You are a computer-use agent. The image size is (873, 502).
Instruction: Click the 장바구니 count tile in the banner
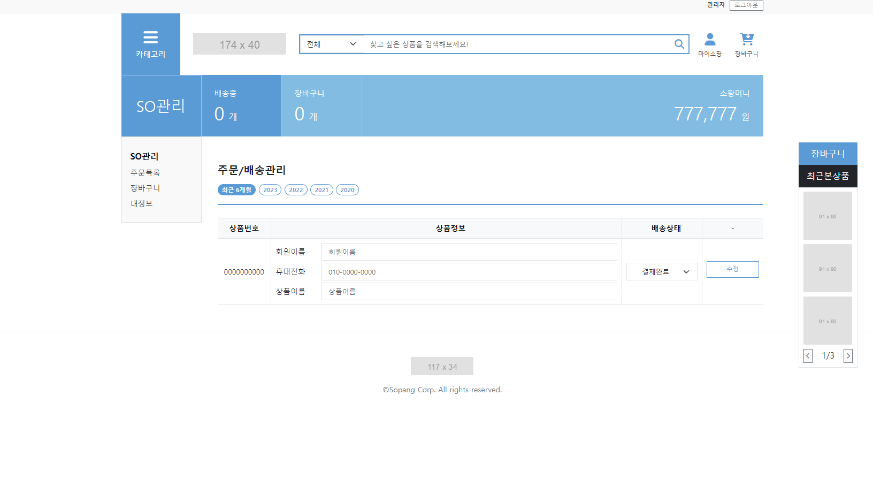[321, 105]
